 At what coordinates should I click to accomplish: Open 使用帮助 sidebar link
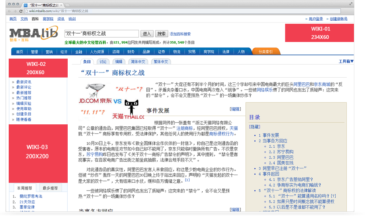pyautogui.click(x=24, y=109)
